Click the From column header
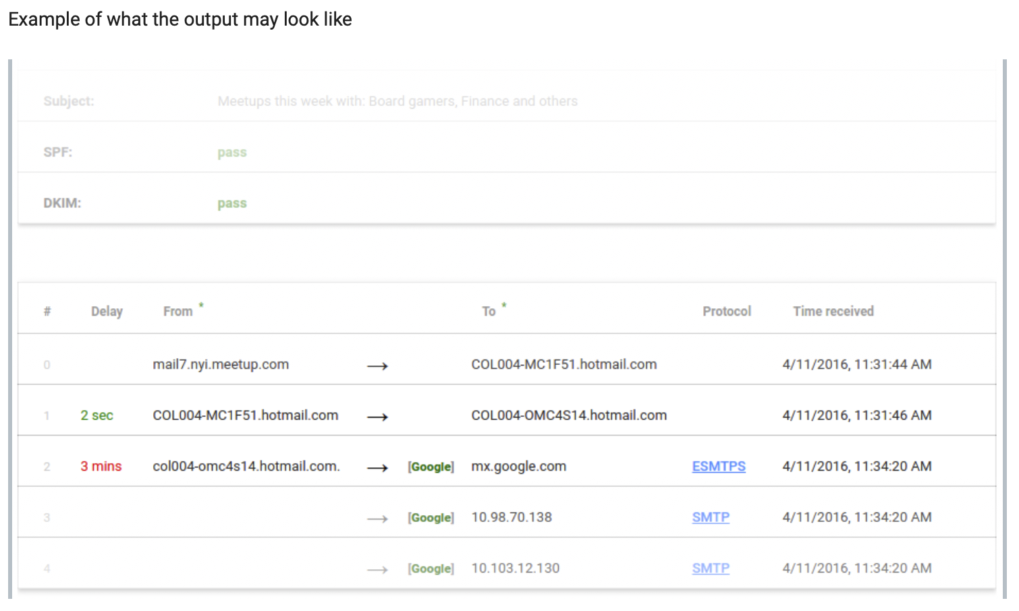 [x=178, y=312]
